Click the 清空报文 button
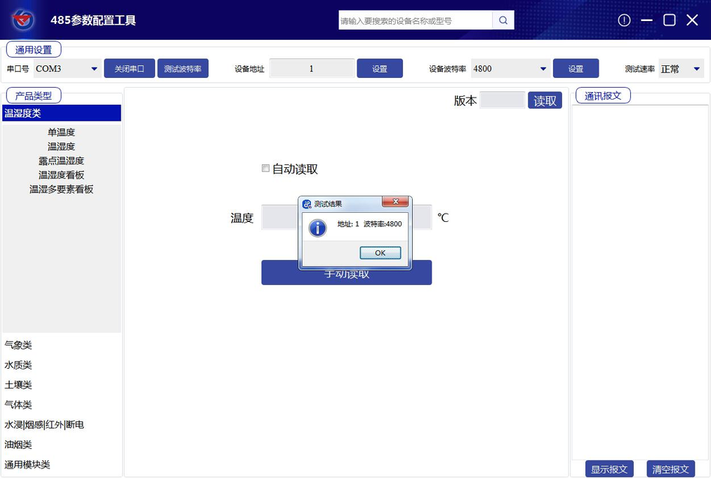Image resolution: width=711 pixels, height=479 pixels. (x=671, y=469)
